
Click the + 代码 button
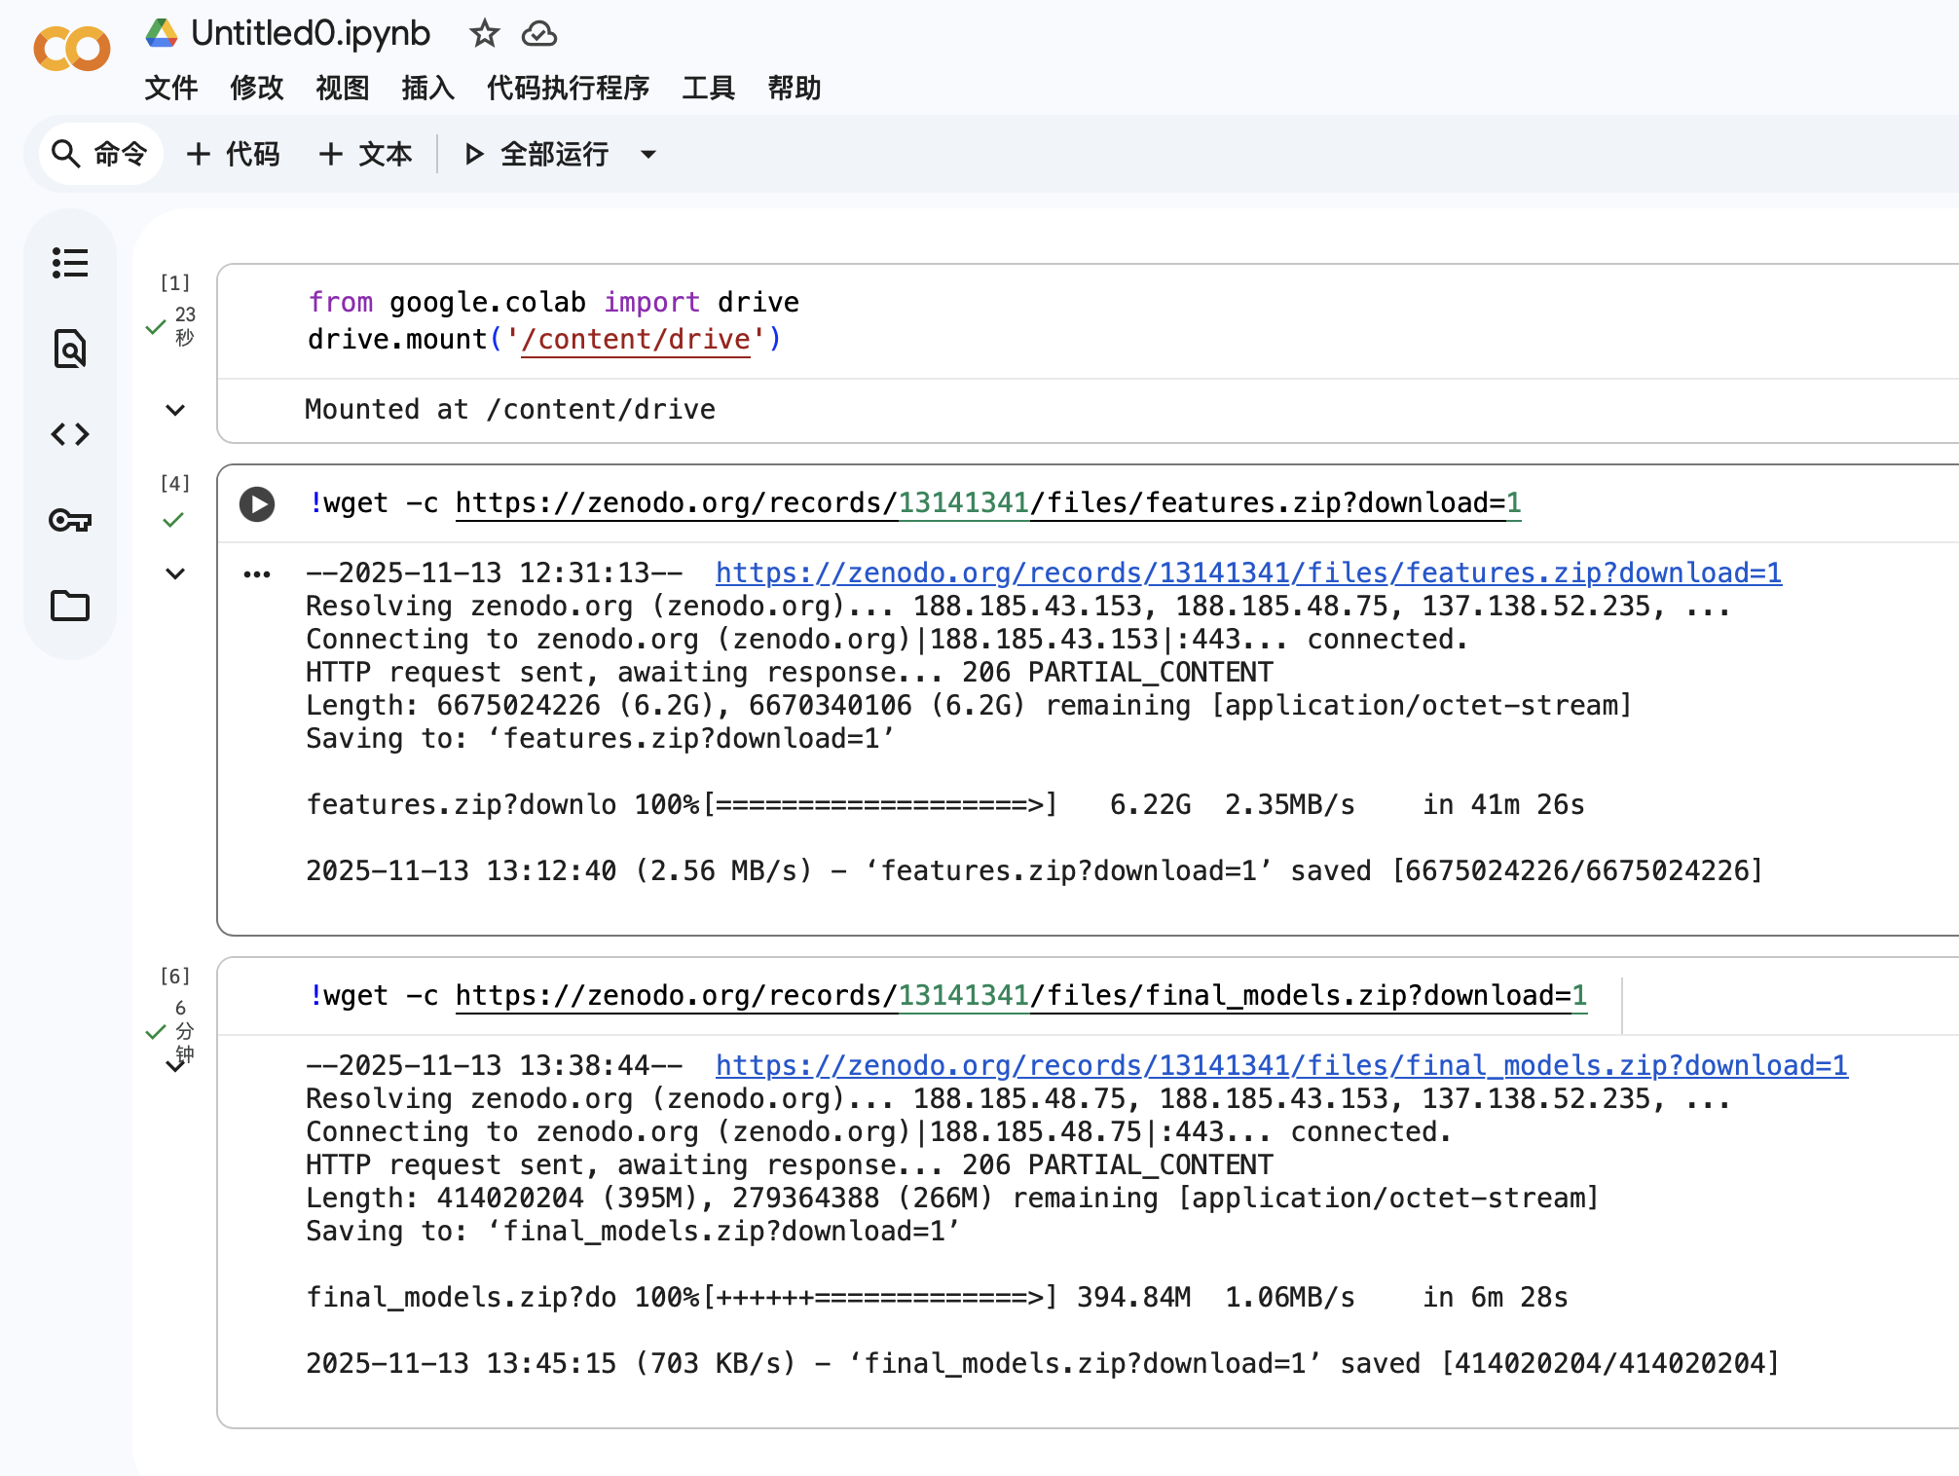[x=234, y=154]
